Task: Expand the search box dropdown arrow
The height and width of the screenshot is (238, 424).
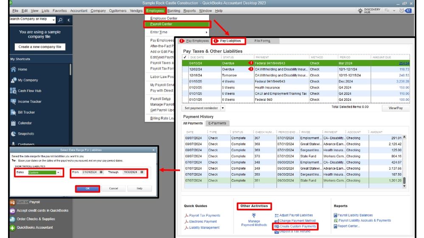Action: point(53,20)
